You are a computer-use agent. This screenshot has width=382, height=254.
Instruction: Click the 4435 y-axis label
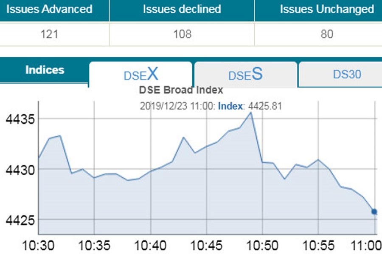17,119
